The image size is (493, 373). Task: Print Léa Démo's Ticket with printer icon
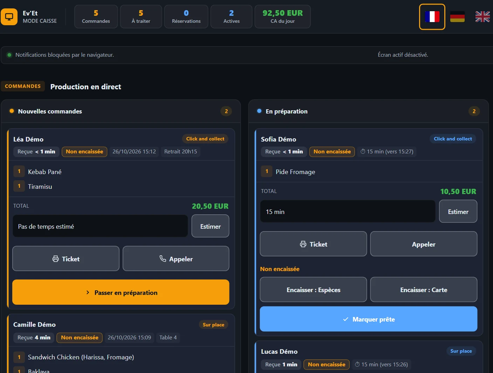[x=66, y=258]
